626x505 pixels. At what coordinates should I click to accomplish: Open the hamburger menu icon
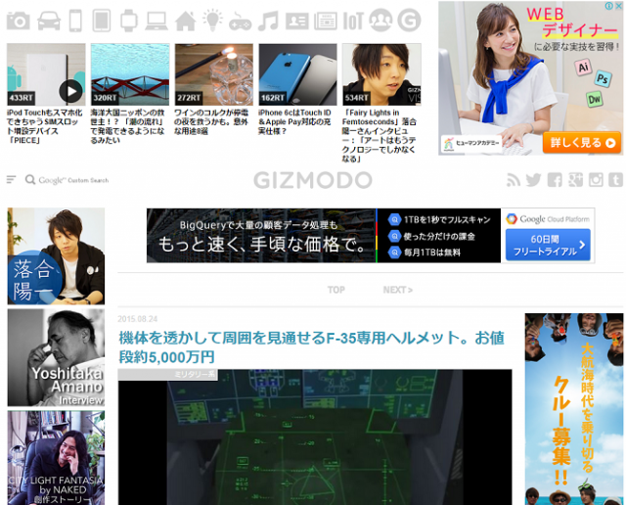pos(11,180)
